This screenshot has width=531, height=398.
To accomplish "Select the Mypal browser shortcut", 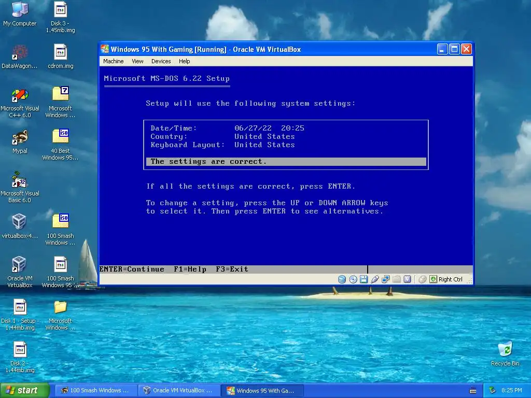I will click(x=20, y=142).
